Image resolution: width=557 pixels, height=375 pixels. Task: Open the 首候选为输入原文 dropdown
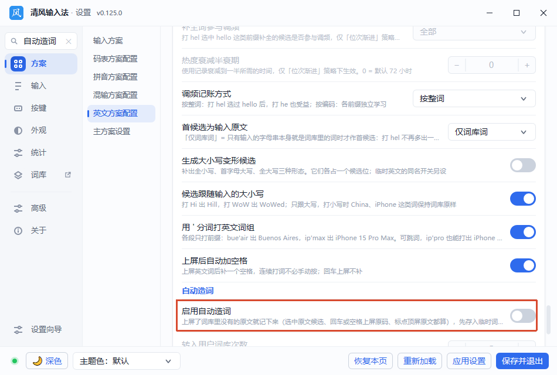click(492, 132)
